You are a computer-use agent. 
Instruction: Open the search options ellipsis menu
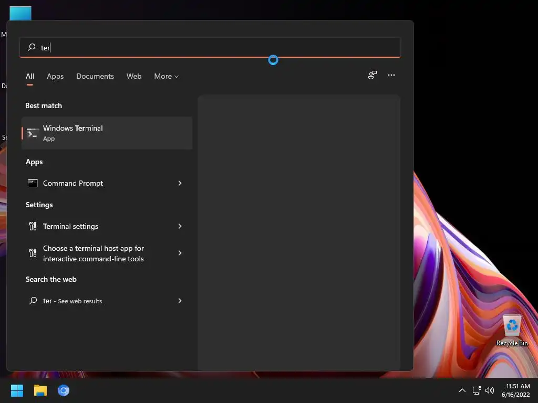click(x=391, y=75)
